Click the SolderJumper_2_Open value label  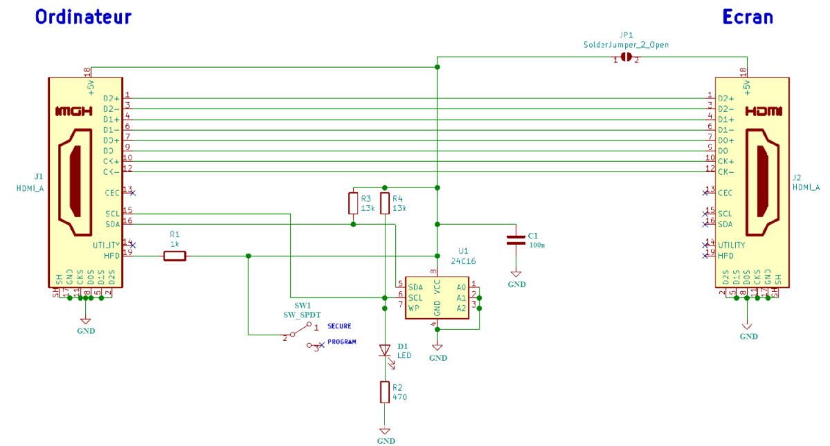click(626, 44)
